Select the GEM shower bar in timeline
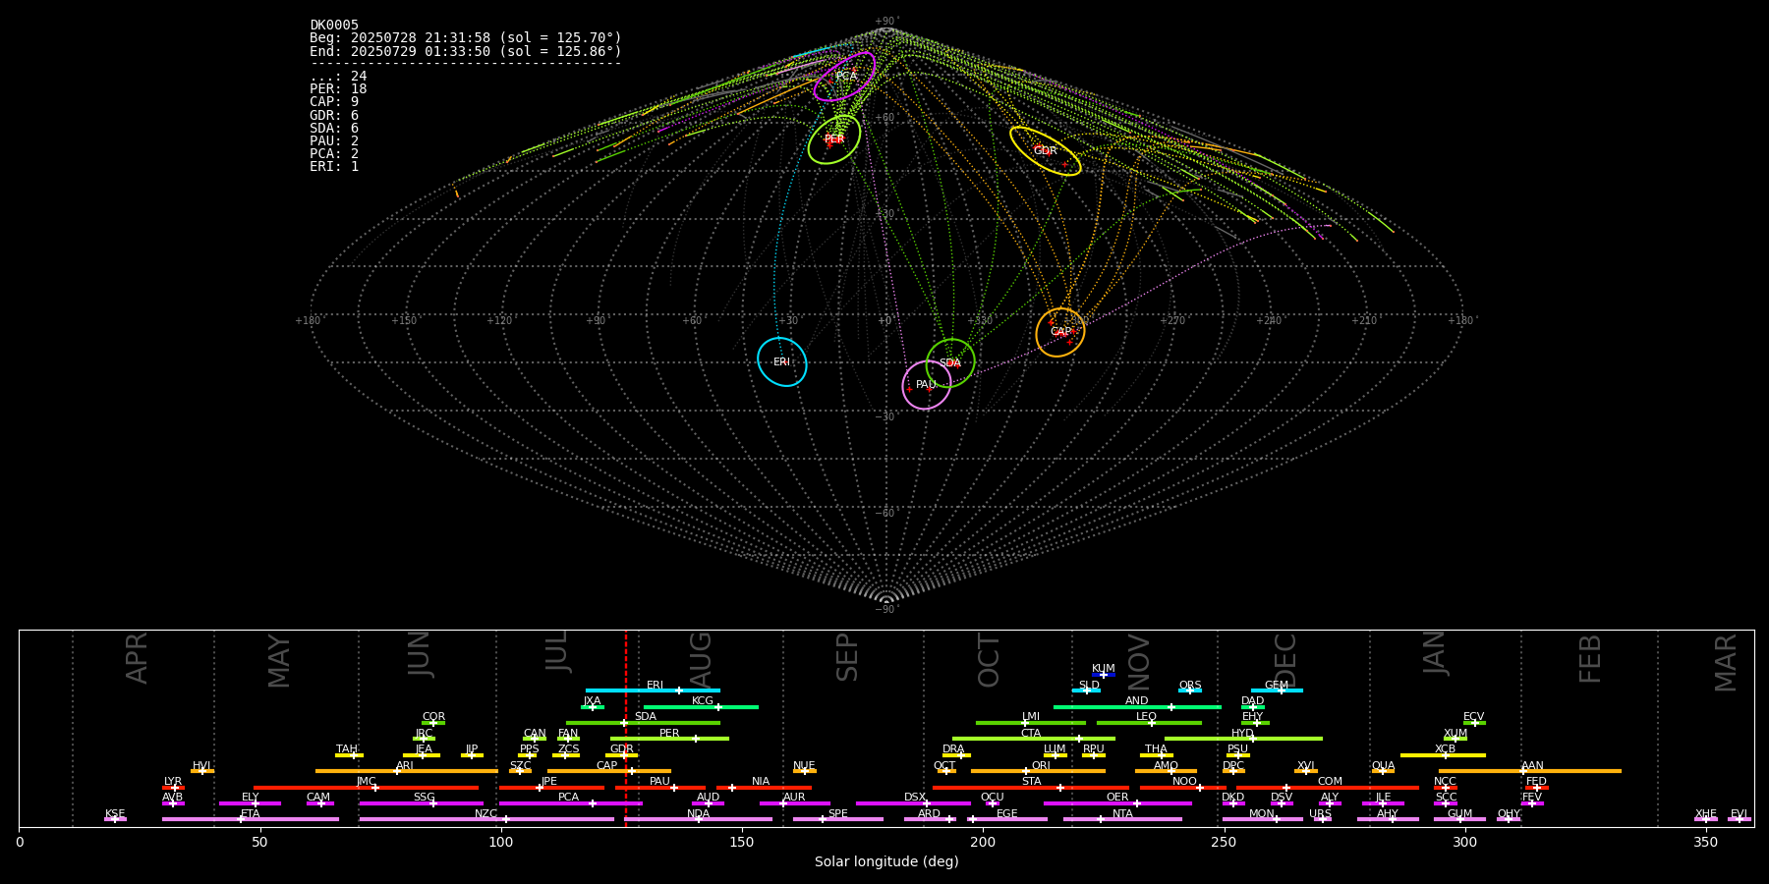This screenshot has height=884, width=1769. (1277, 691)
